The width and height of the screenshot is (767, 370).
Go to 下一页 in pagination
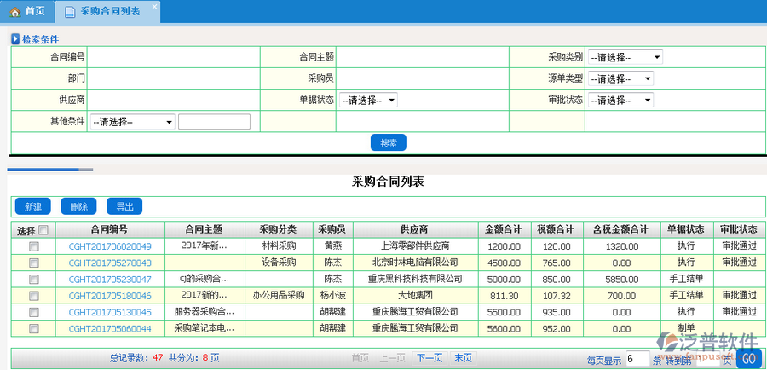(x=430, y=358)
